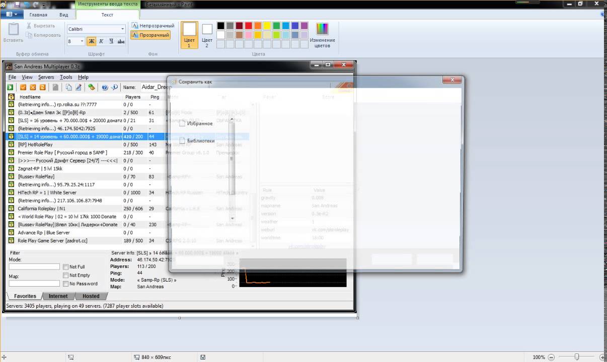This screenshot has width=607, height=362.
Task: Click Избранное in the Save As dialog
Action: click(200, 123)
